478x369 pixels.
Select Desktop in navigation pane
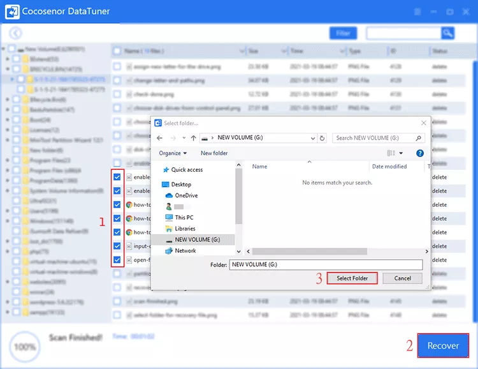coord(181,184)
